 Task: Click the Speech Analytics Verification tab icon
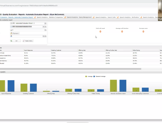(118, 17)
